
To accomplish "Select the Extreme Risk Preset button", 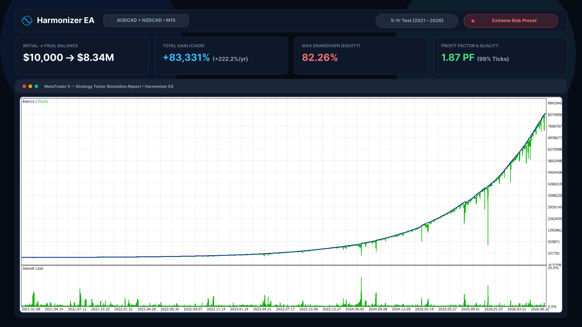I will [x=511, y=21].
